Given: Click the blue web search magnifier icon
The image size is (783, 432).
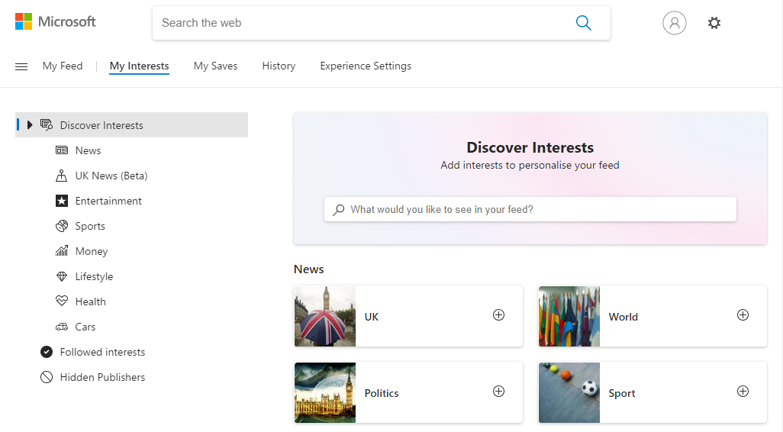Looking at the screenshot, I should point(583,23).
